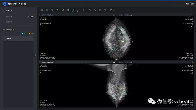Maximize the R MLO viewport with expand icon
The image size is (196, 110).
(113, 62)
